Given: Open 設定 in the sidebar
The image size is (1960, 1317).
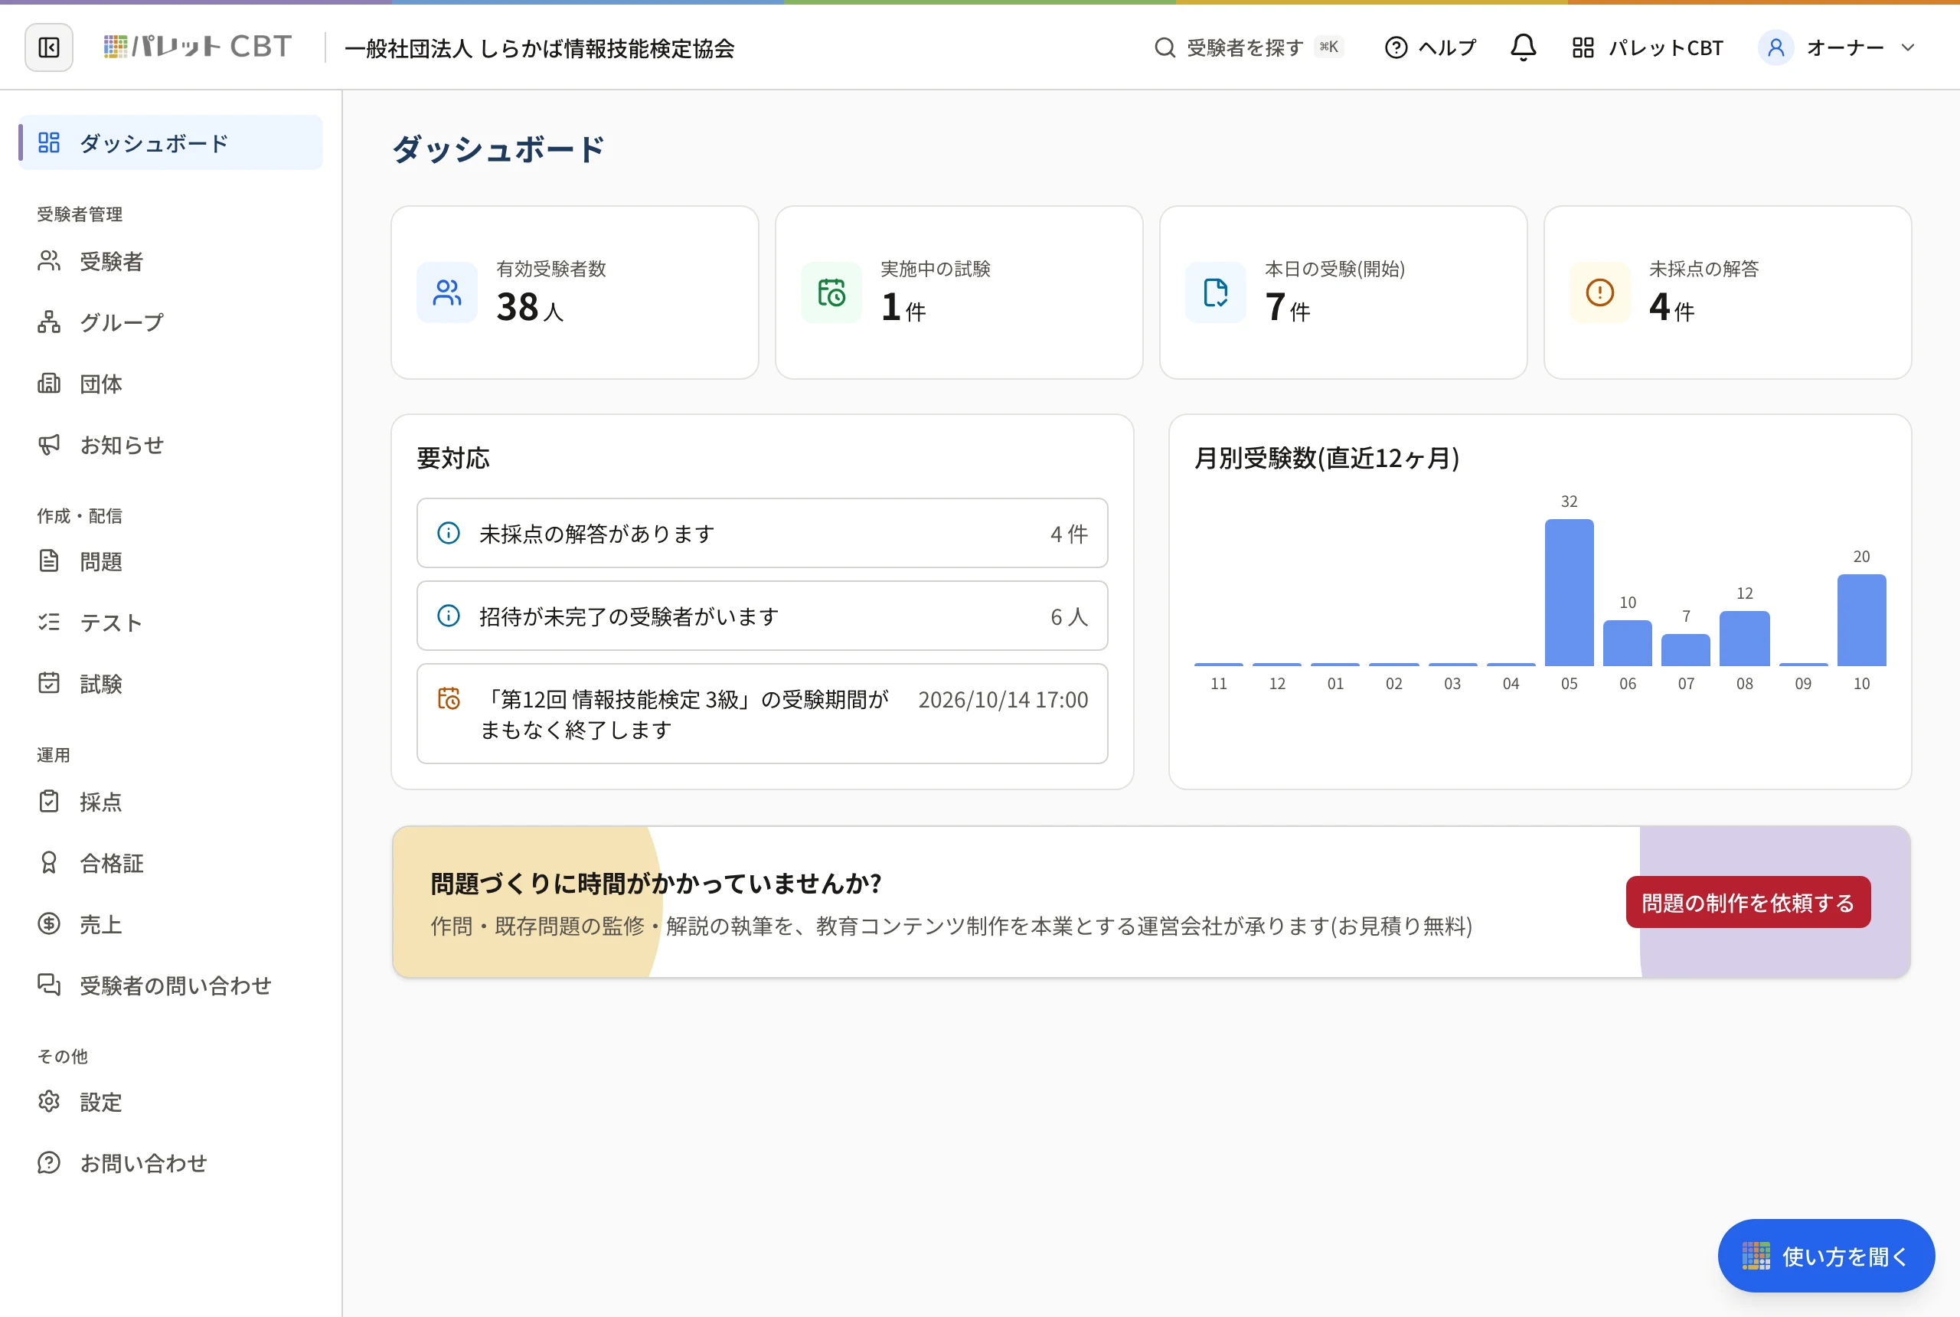Looking at the screenshot, I should (171, 1102).
